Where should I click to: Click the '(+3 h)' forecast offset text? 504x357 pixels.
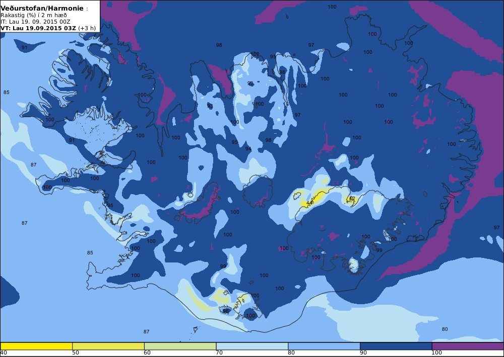click(87, 28)
